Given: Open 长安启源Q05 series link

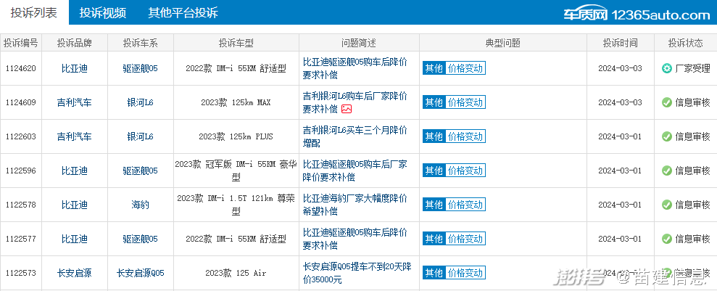Looking at the screenshot, I should point(141,273).
